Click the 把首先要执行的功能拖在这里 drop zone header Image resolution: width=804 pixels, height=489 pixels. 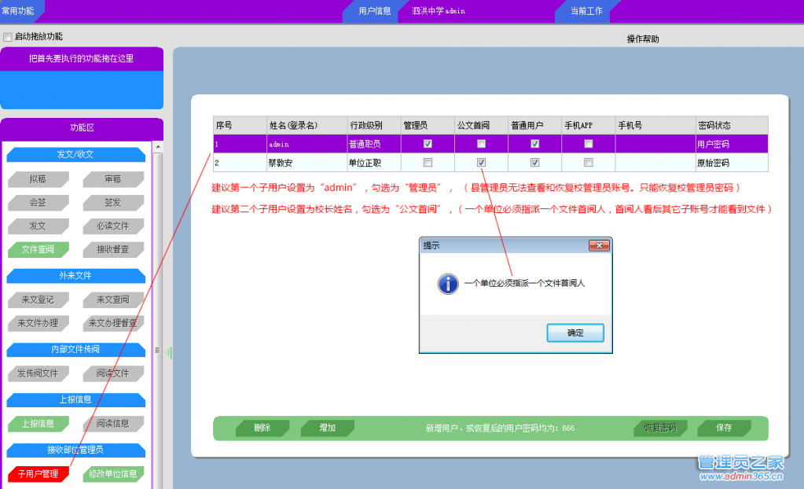82,58
